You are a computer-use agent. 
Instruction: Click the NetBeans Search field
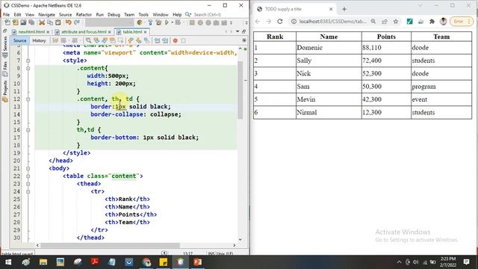pyautogui.click(x=208, y=14)
